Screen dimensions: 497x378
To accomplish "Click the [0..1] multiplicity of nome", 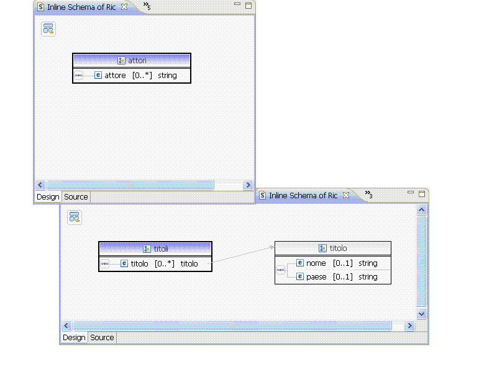I will click(343, 263).
